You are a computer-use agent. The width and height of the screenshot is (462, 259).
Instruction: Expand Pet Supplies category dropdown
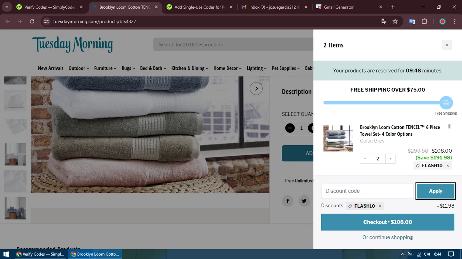[x=286, y=68]
